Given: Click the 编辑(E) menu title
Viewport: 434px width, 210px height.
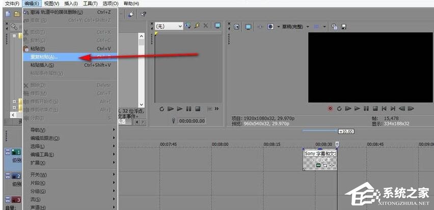Looking at the screenshot, I should pos(32,4).
